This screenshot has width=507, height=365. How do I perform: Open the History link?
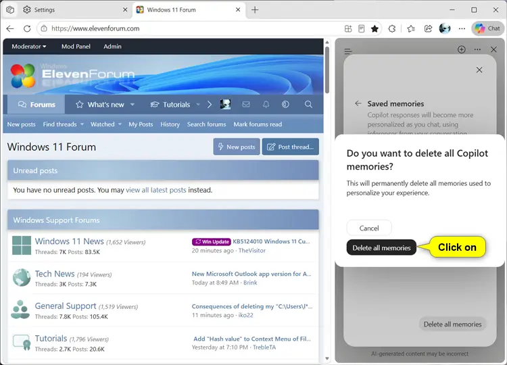point(170,124)
